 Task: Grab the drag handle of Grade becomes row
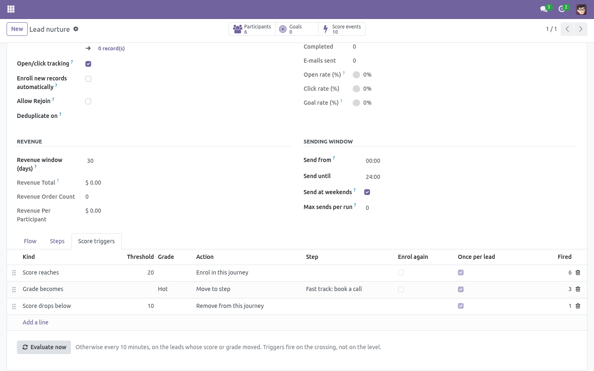tap(14, 289)
